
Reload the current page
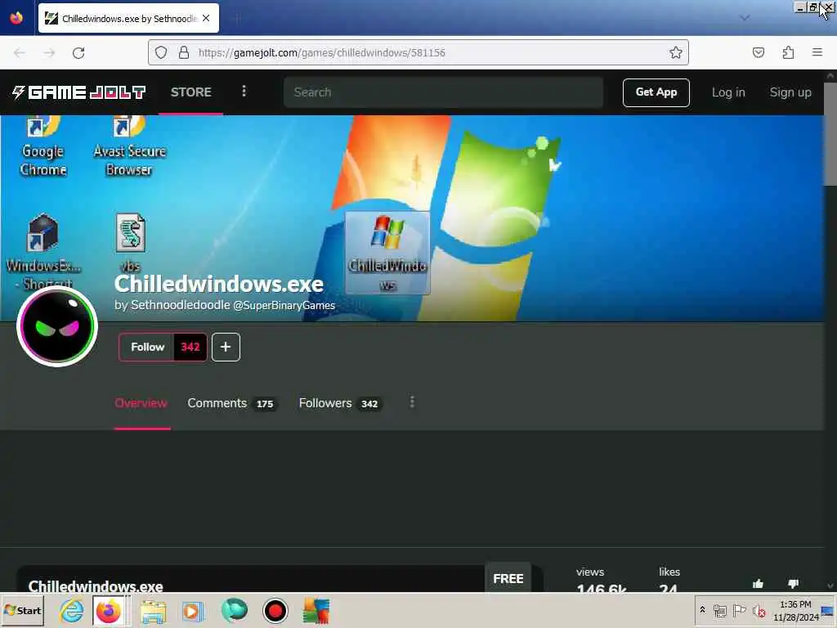78,52
